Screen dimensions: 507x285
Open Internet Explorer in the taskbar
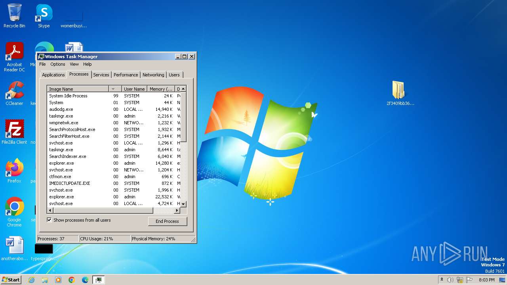31,280
